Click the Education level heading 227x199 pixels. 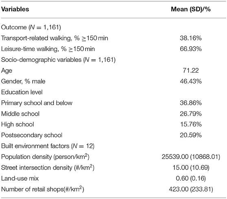coord(22,92)
